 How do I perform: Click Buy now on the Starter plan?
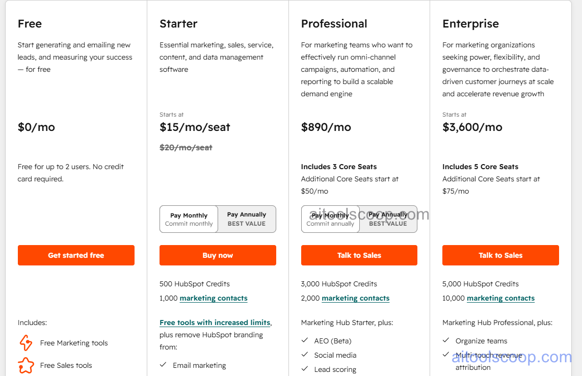218,255
